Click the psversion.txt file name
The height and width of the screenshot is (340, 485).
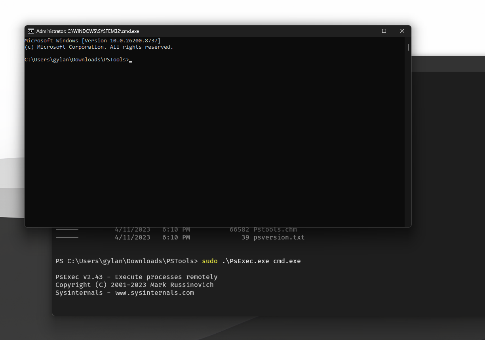(279, 237)
